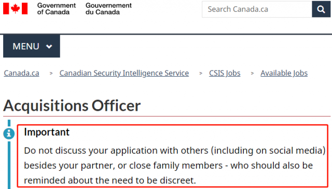Screen dimensions: 332x189
Task: Click the Acquisitions Officer page heading
Action: point(72,106)
